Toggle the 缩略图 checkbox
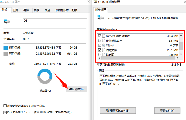The image size is (186, 120). tap(100, 55)
